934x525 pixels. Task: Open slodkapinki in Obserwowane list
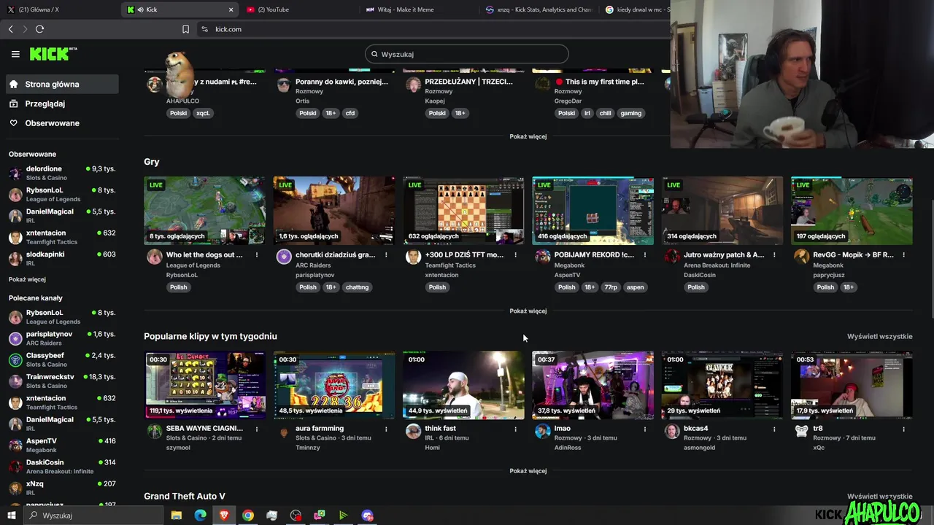click(x=62, y=258)
